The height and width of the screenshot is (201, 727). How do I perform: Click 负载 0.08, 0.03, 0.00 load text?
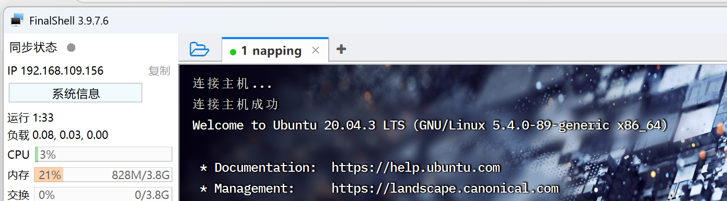[x=58, y=135]
